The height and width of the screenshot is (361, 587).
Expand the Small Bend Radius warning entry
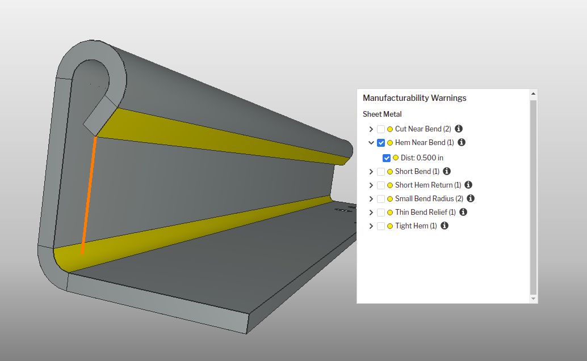tap(371, 198)
